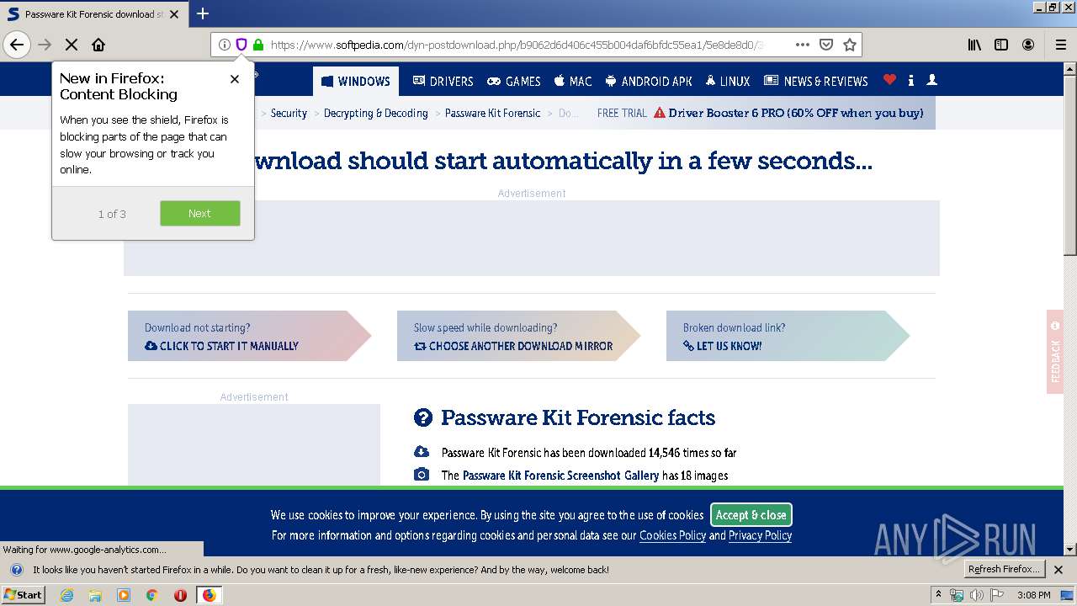This screenshot has height=606, width=1077.
Task: Open the Cookies Policy link
Action: (x=672, y=535)
